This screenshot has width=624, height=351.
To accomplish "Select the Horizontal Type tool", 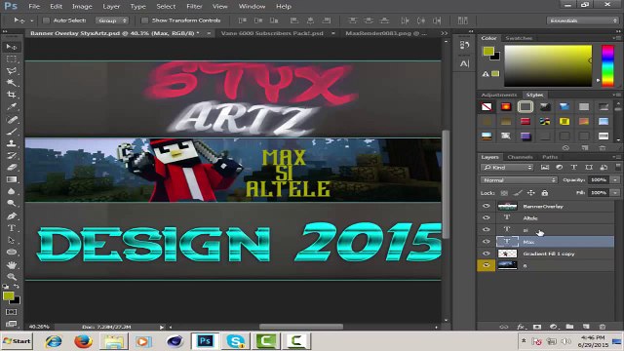I will (x=11, y=228).
